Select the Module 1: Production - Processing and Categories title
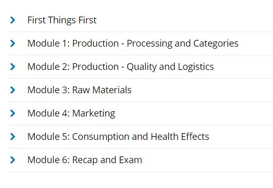This screenshot has width=273, height=188. 133,44
